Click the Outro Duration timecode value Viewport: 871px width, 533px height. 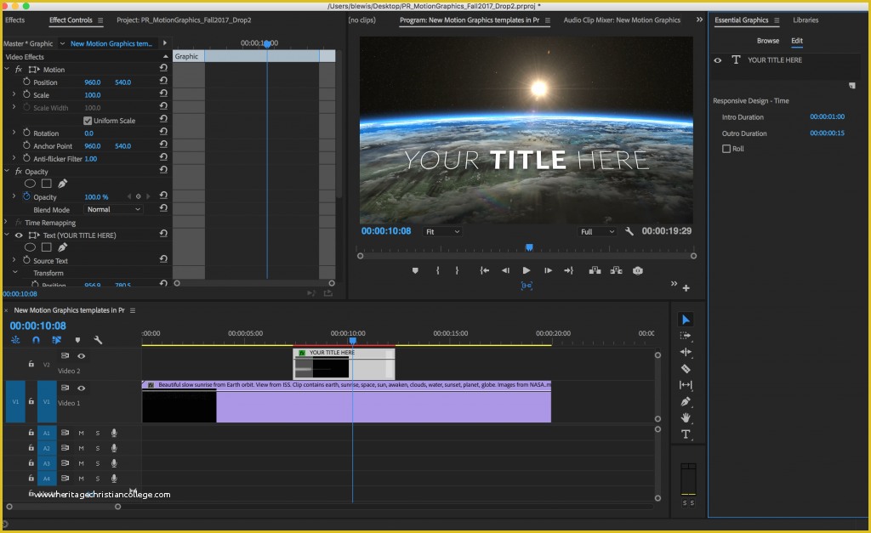coord(827,133)
